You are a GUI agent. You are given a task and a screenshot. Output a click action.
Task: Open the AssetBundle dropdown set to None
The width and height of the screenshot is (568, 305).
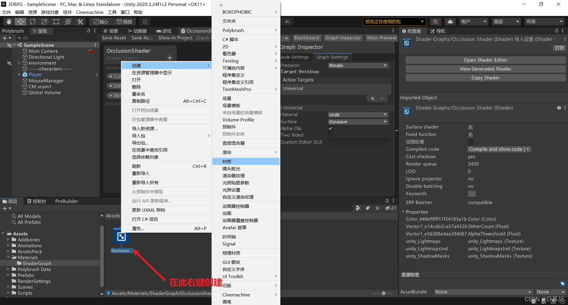[x=483, y=292]
